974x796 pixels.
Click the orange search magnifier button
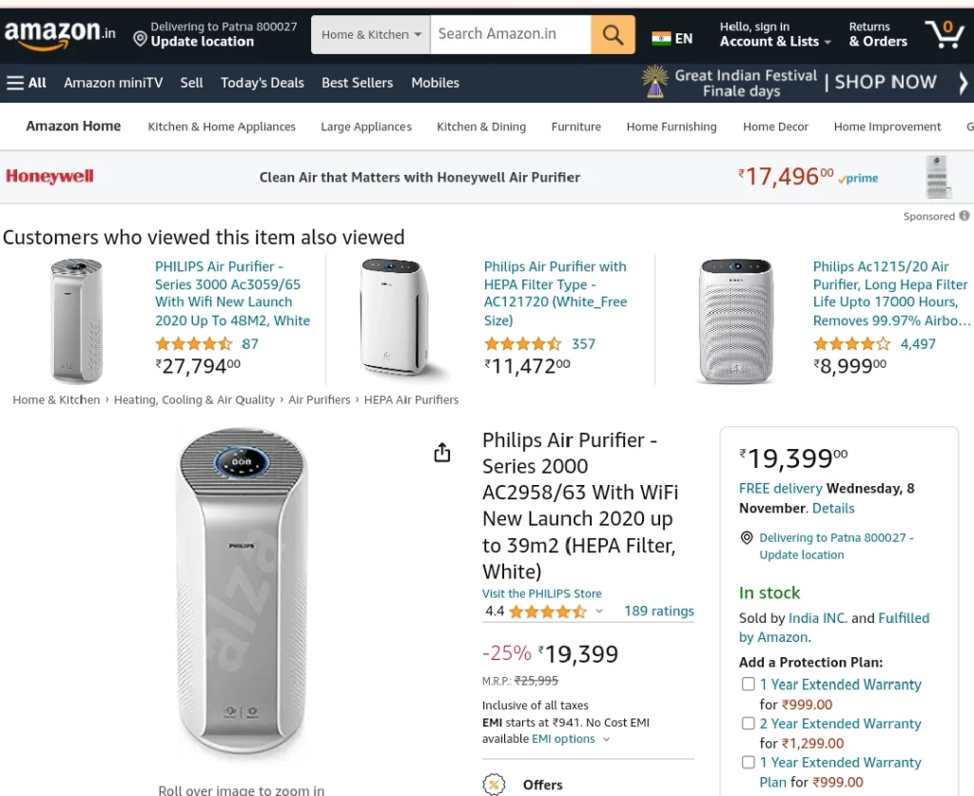tap(613, 35)
